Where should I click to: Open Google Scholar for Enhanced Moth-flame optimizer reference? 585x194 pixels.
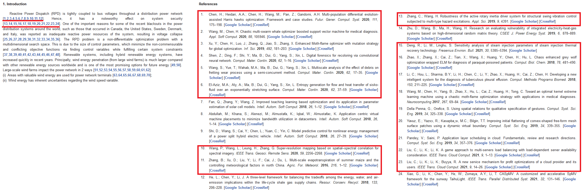[303, 49]
